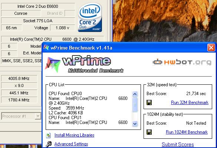The width and height of the screenshot is (217, 148).
Task: Open the hwbot.org logo link
Action: coord(182,62)
